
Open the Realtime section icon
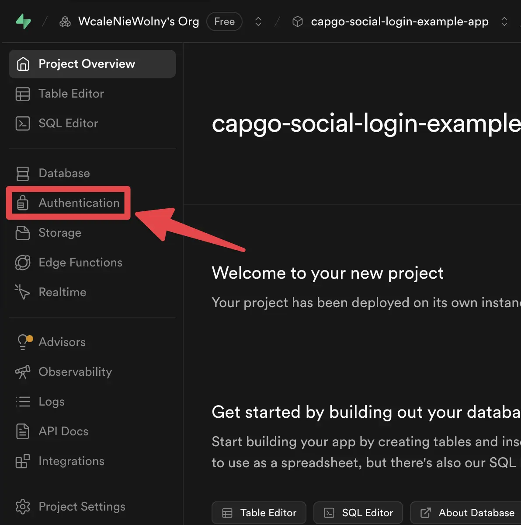coord(23,292)
